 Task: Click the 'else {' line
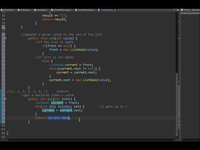(47, 61)
